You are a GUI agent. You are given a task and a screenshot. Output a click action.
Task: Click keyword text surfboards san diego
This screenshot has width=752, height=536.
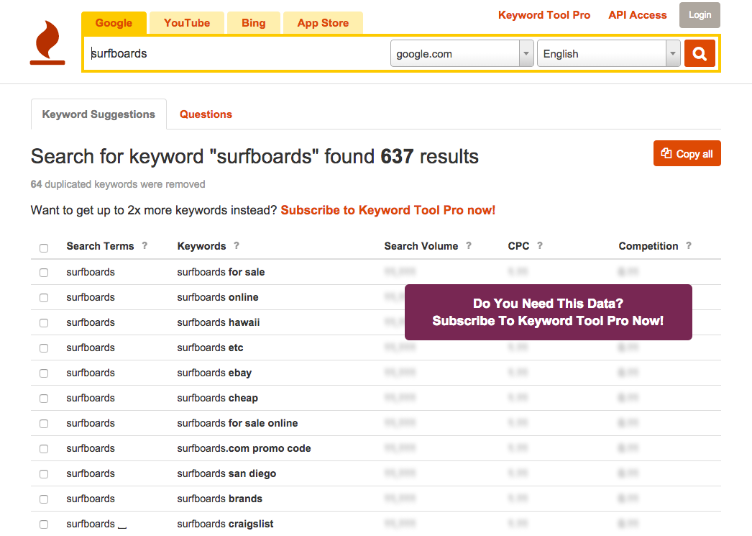226,473
